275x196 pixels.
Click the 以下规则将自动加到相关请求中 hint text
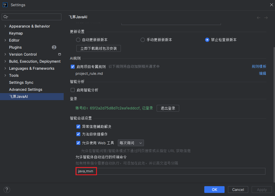click(x=134, y=66)
